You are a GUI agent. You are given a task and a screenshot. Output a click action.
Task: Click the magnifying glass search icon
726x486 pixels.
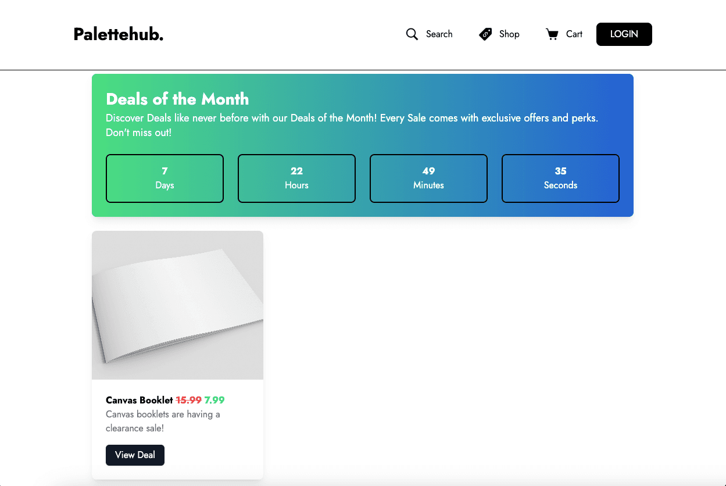(x=412, y=34)
